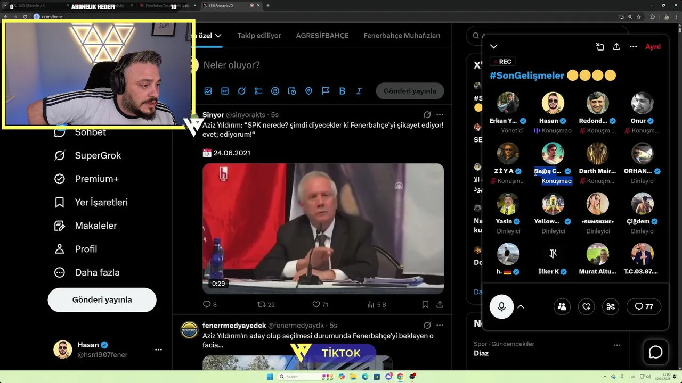Screen dimensions: 682x383
Task: Open Discord from the taskbar
Action: pyautogui.click(x=389, y=377)
